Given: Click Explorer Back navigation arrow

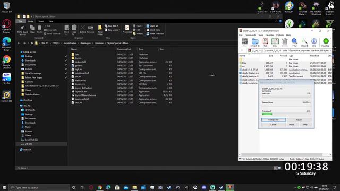Looking at the screenshot, I should (19, 44).
